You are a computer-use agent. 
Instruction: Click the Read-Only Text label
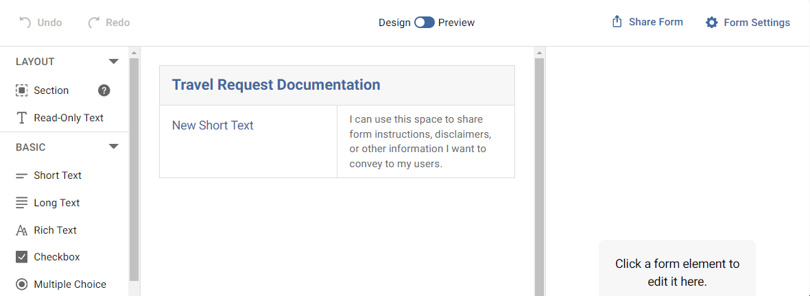click(x=69, y=118)
